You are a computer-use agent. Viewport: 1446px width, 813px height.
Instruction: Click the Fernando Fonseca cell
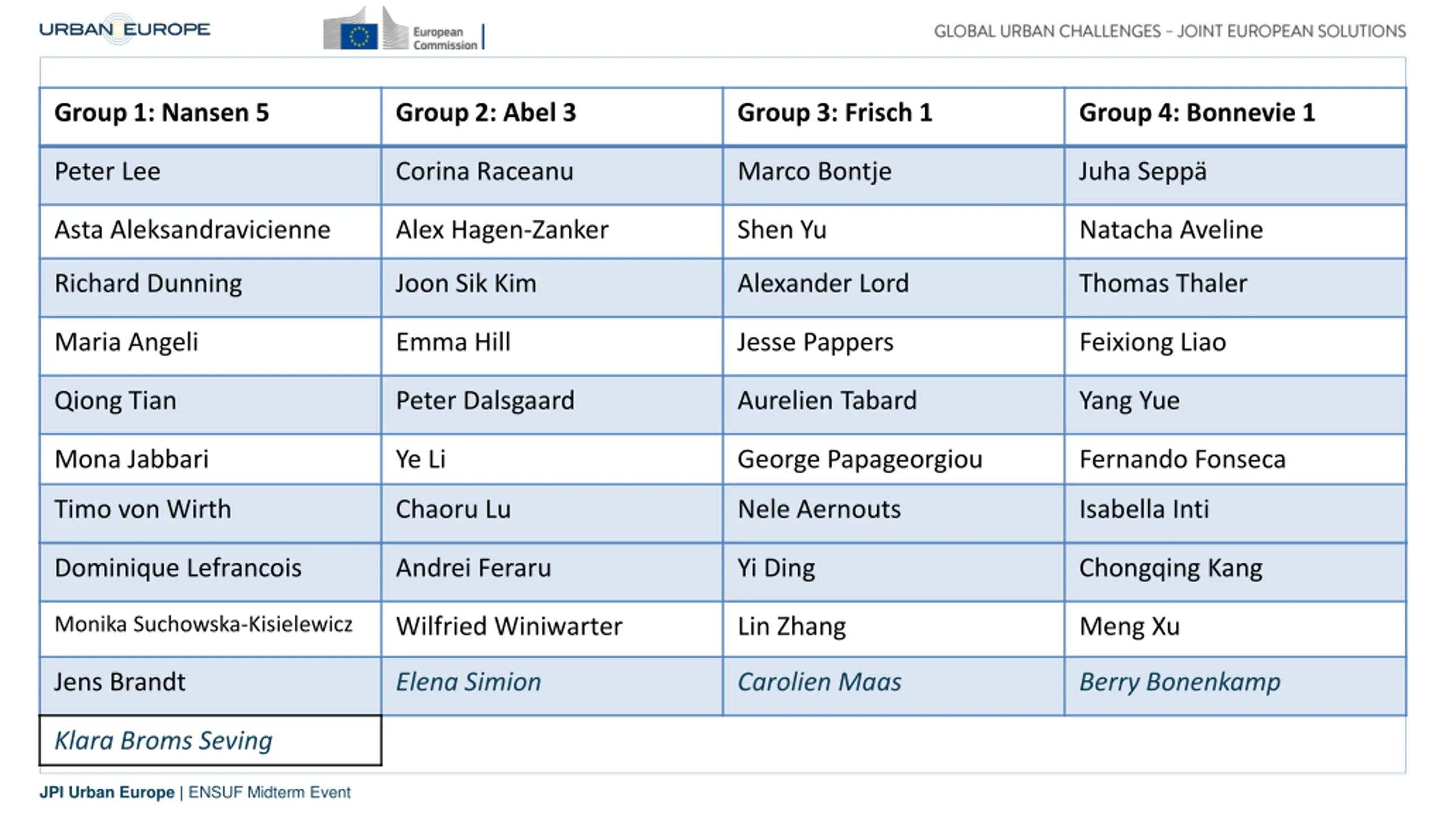[1235, 459]
